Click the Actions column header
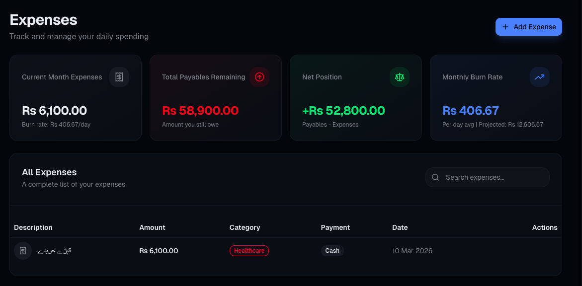This screenshot has height=286, width=582. coord(545,227)
